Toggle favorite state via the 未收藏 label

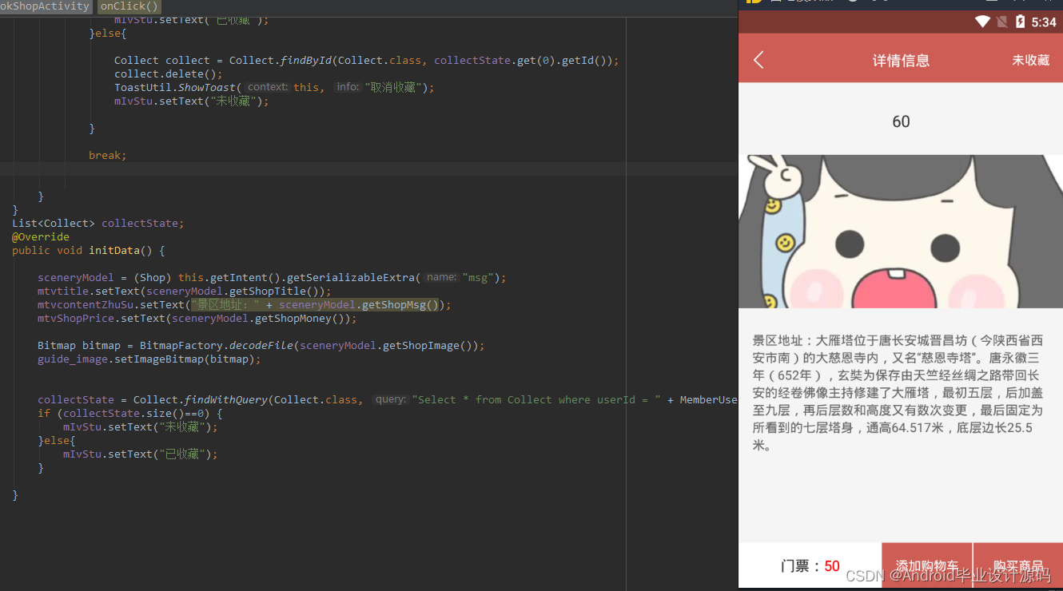[x=1030, y=59]
